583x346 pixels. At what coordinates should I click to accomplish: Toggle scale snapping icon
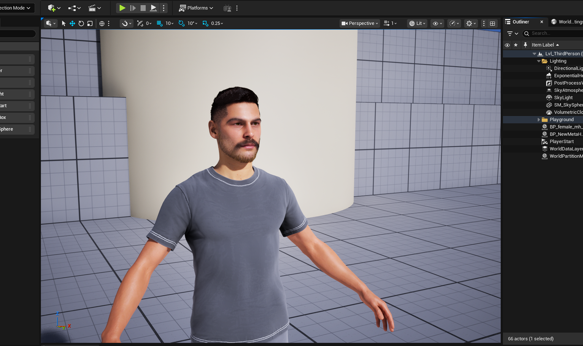(205, 23)
